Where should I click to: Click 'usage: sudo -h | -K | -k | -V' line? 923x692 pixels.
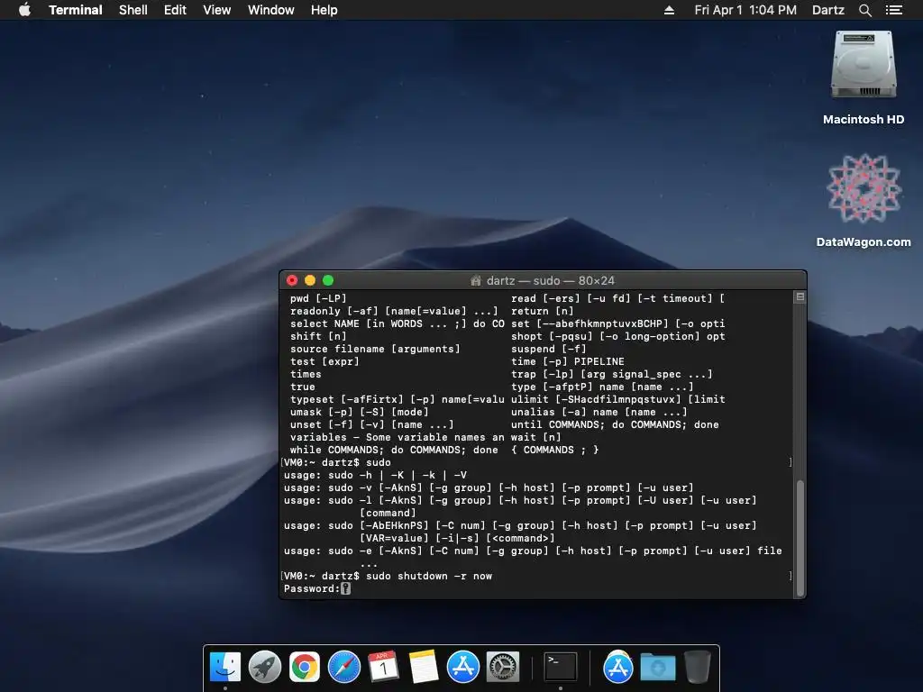pyautogui.click(x=376, y=476)
